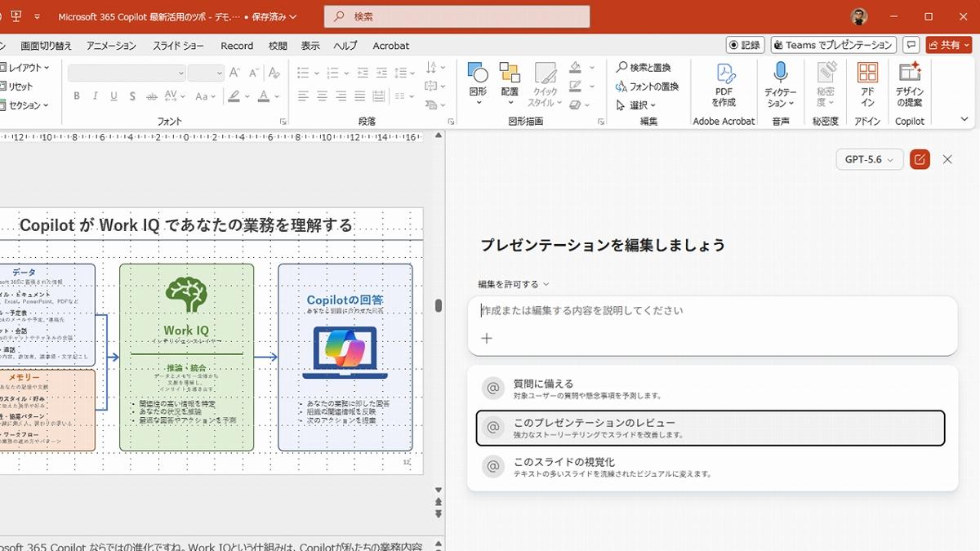
Task: Open the 配置 arrange menu
Action: 510,85
